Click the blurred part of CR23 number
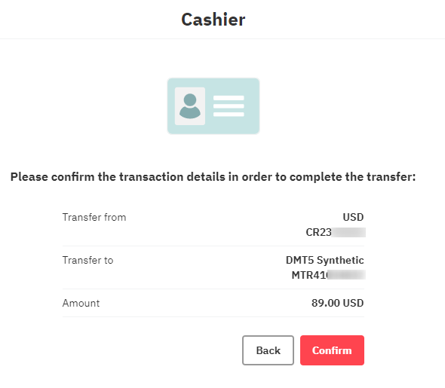This screenshot has height=388, width=445. 348,232
